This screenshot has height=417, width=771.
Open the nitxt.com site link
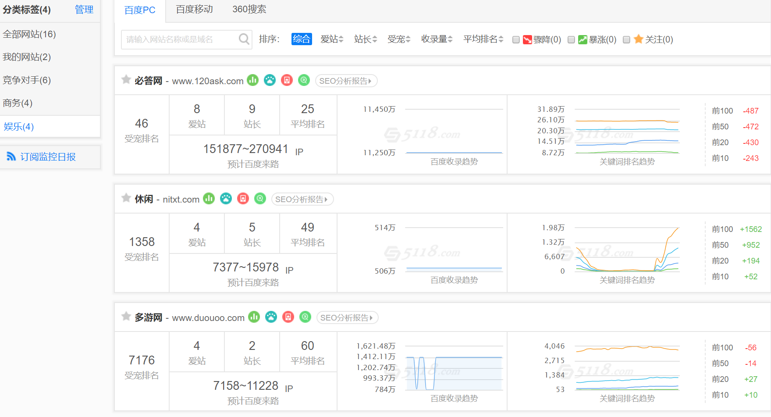181,200
